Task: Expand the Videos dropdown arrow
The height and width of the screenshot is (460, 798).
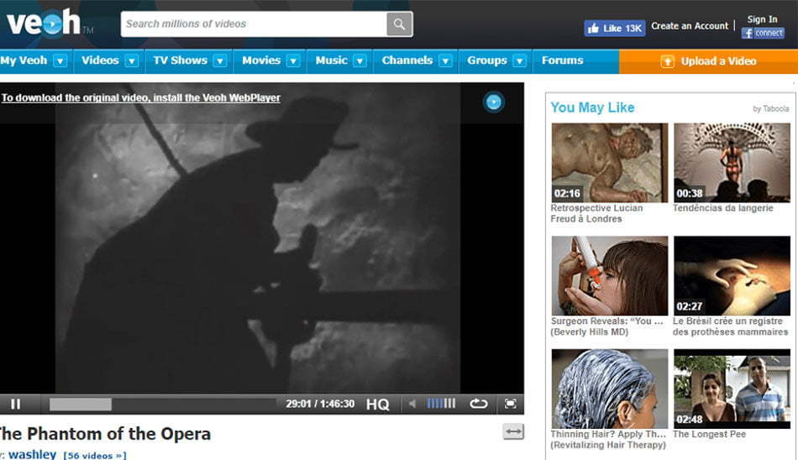Action: 131,61
